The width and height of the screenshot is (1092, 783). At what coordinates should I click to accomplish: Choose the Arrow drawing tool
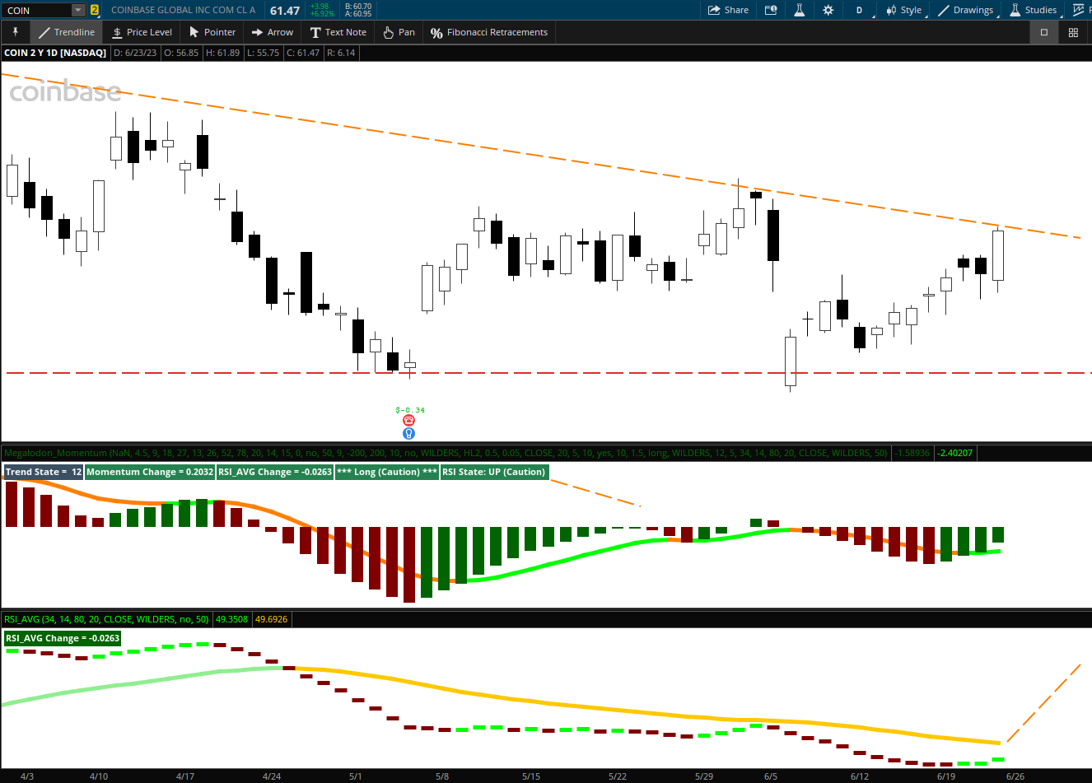click(273, 32)
